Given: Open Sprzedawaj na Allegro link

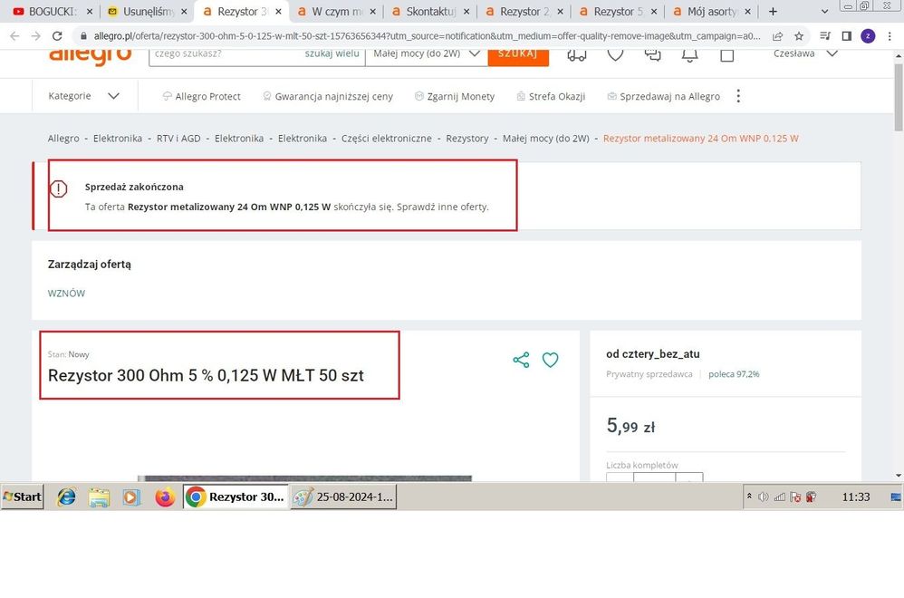Looking at the screenshot, I should click(x=664, y=96).
